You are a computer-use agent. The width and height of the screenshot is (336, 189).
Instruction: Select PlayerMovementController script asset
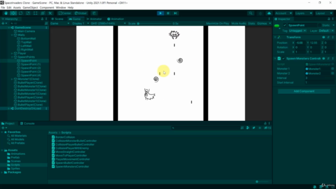coord(71,159)
